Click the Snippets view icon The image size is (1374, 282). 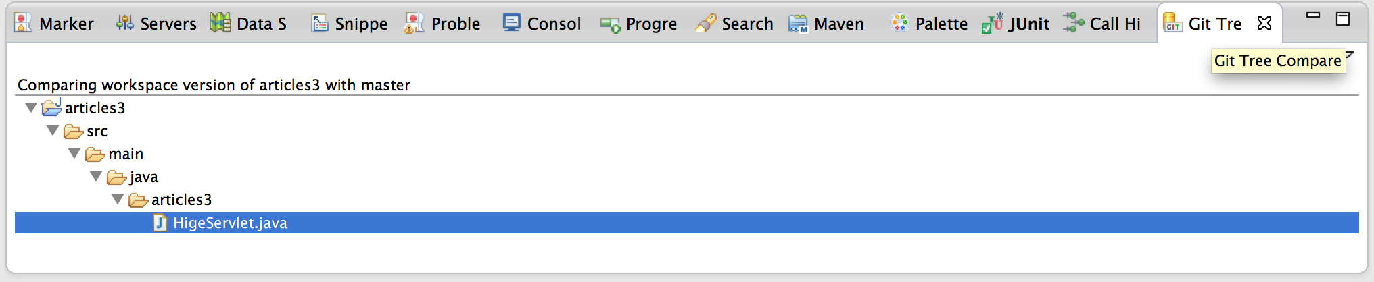coord(320,24)
